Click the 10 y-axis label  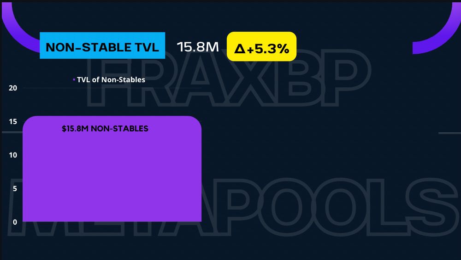click(x=13, y=155)
